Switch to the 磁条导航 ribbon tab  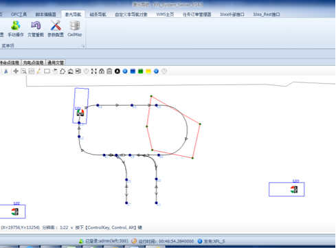tap(98, 14)
